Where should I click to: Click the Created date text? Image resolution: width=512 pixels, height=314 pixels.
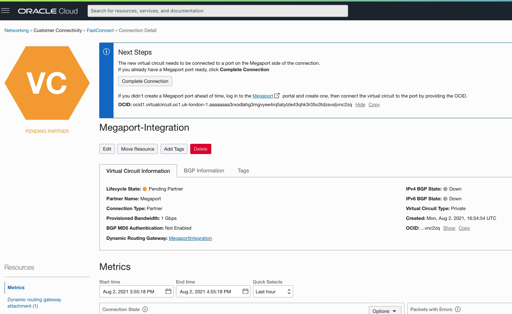pos(461,218)
